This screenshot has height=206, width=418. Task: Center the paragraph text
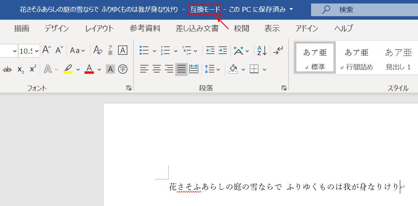tap(156, 69)
